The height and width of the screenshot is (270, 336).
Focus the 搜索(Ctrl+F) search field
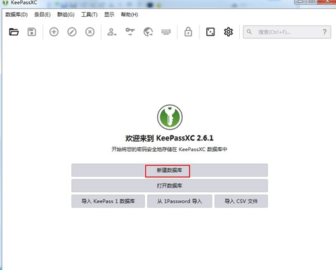(x=287, y=32)
